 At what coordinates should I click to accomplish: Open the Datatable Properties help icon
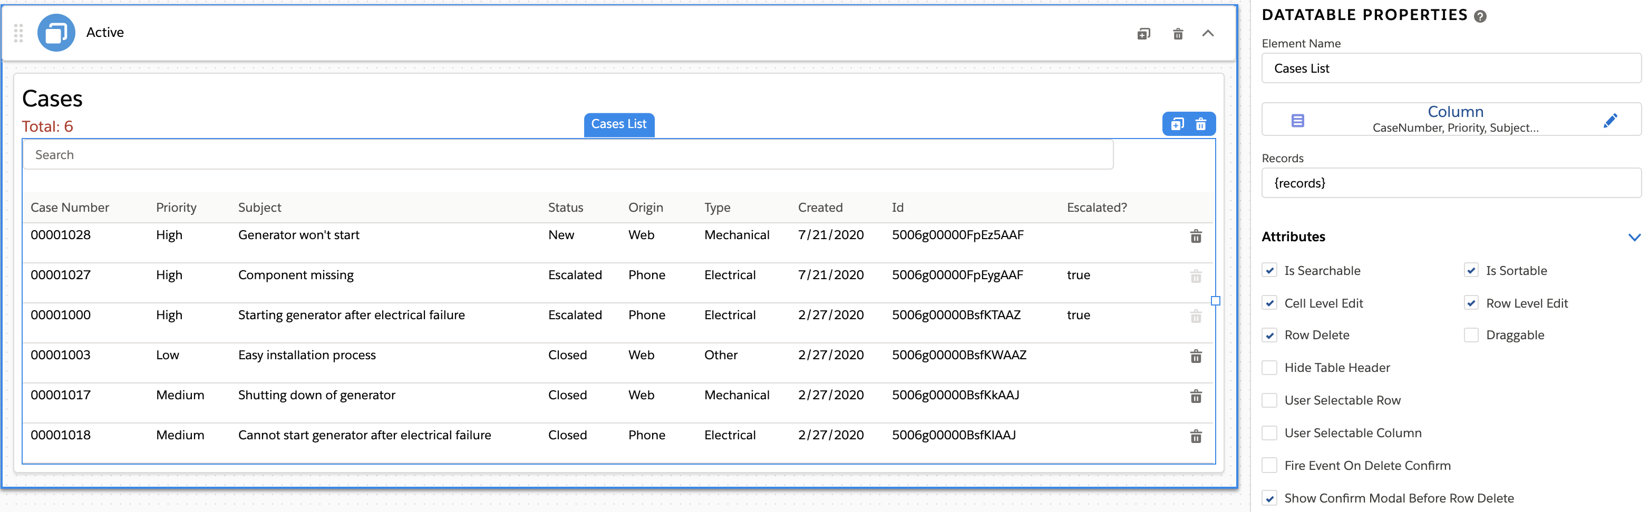click(1480, 17)
